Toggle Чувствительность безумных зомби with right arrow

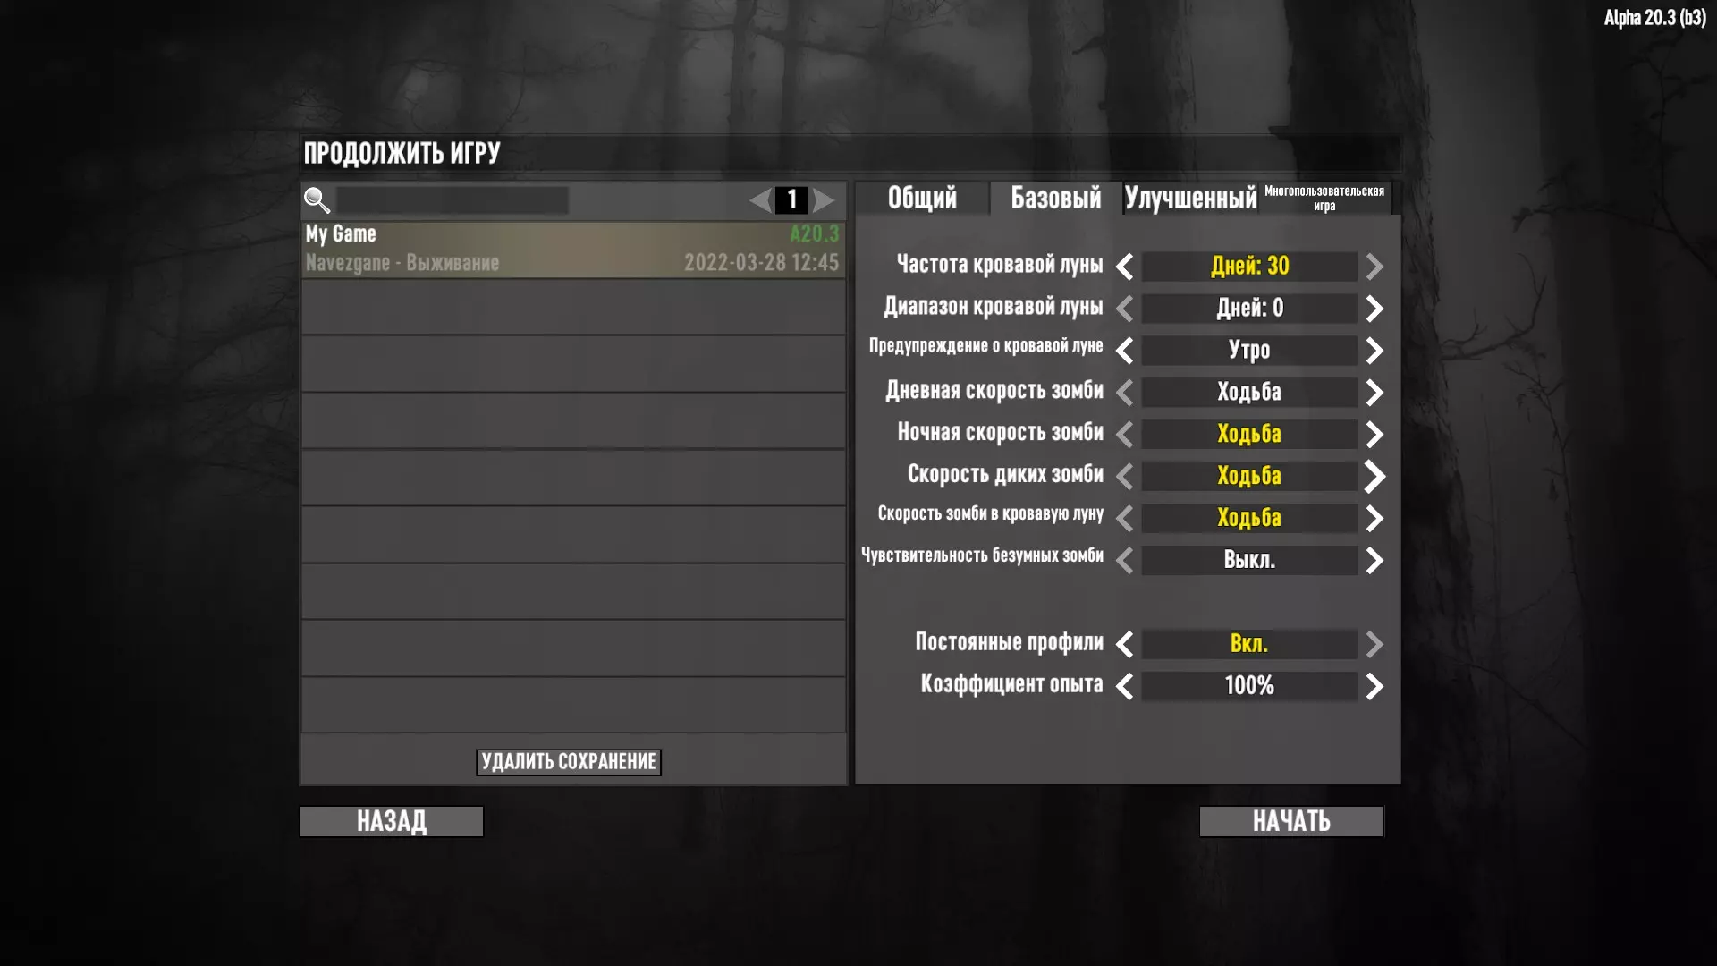[x=1374, y=561]
